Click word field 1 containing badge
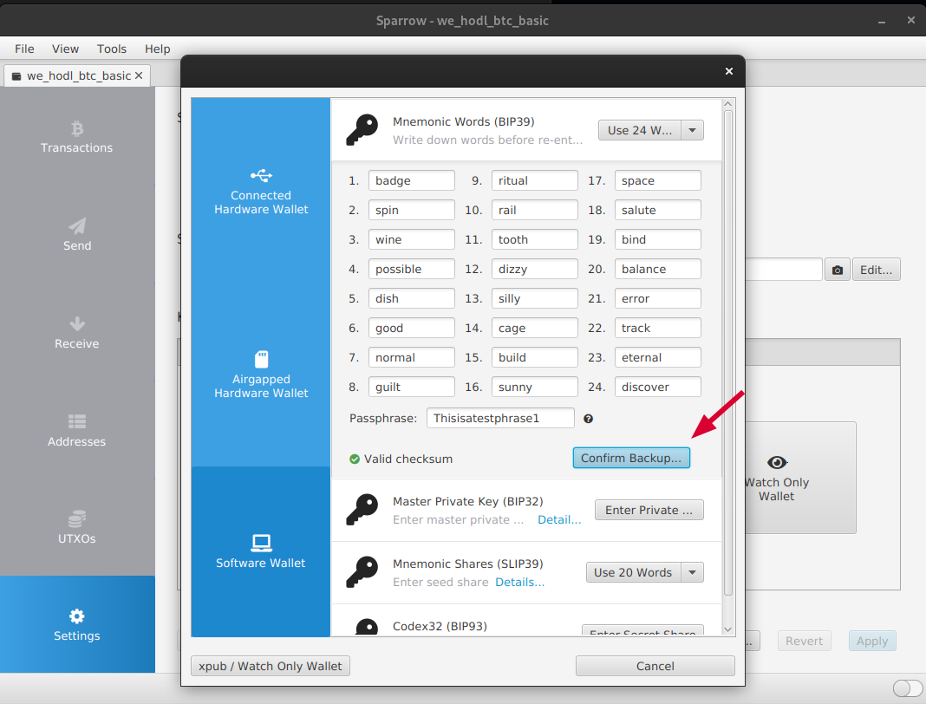926x704 pixels. (412, 180)
